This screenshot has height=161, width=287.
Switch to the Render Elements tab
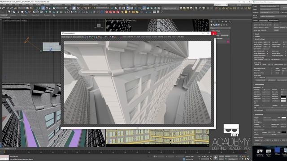pos(274,21)
